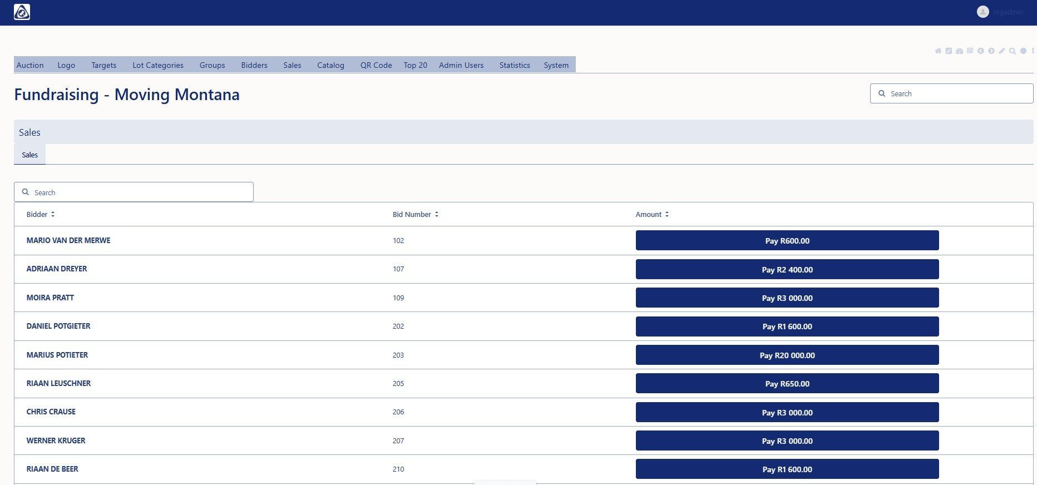Select the Sales sub-tab

coord(30,155)
